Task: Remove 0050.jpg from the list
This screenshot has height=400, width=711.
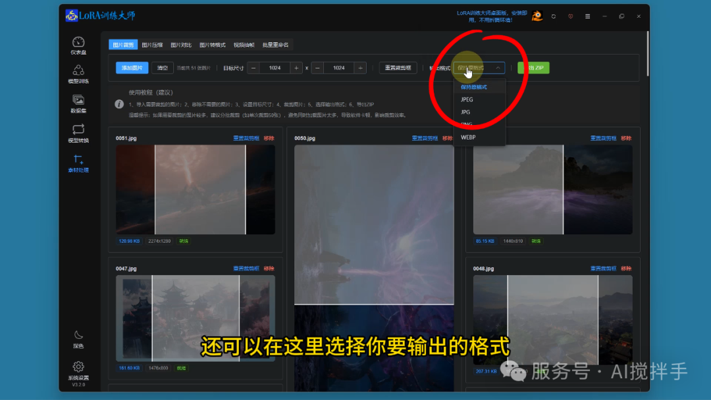Action: click(x=448, y=138)
